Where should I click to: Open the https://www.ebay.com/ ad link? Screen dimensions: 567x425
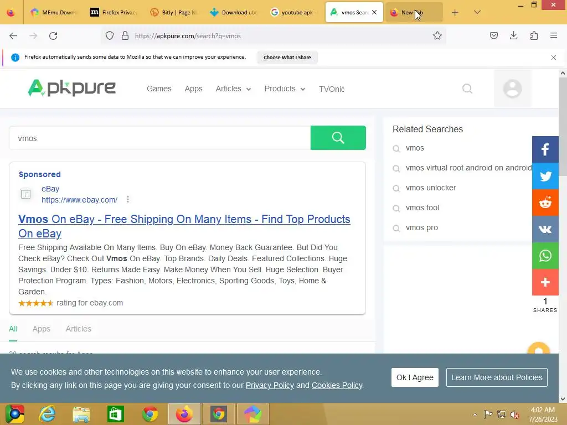[79, 200]
